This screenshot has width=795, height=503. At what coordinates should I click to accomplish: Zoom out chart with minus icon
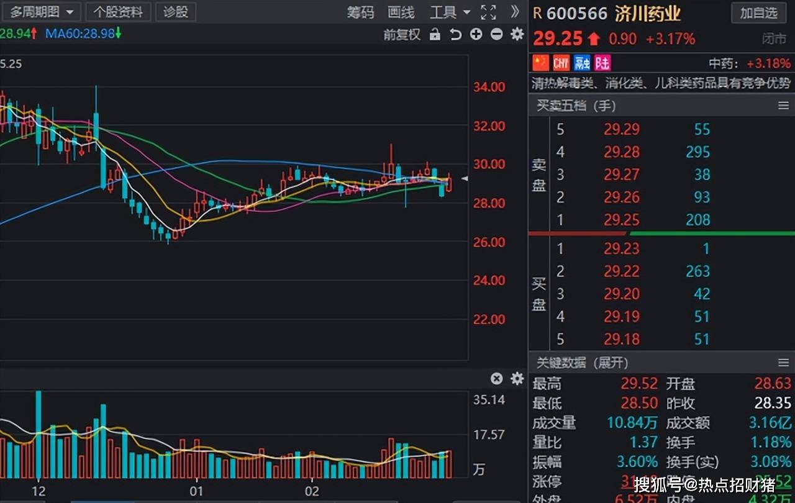click(496, 35)
